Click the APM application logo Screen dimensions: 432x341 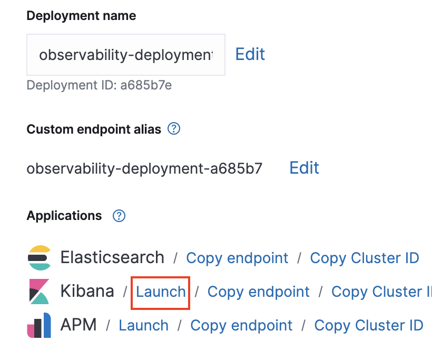click(39, 325)
